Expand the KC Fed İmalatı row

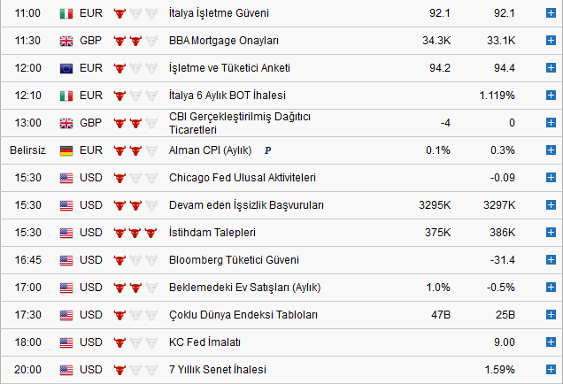coord(551,342)
